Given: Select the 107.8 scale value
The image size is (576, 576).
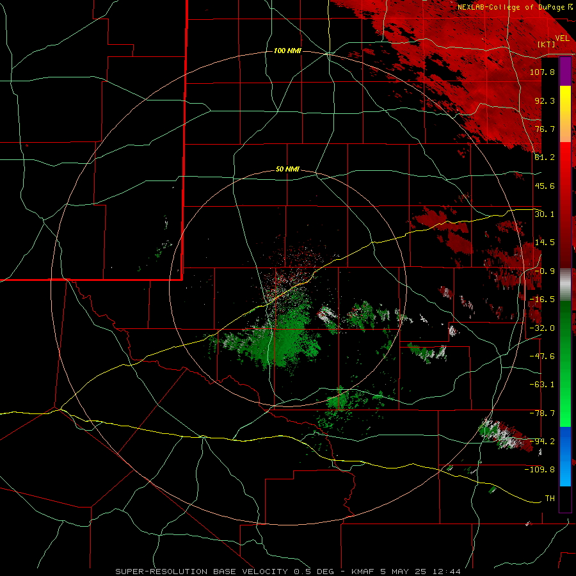Looking at the screenshot, I should (x=542, y=72).
